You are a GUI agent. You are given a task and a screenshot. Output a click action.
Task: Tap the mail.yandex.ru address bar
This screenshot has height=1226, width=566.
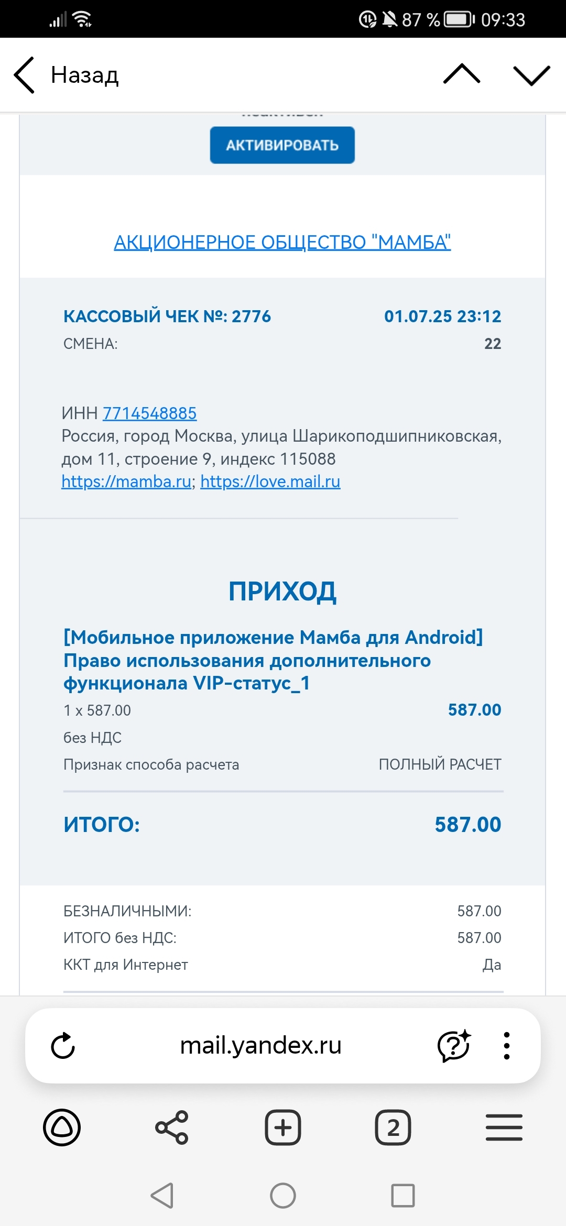point(260,1046)
